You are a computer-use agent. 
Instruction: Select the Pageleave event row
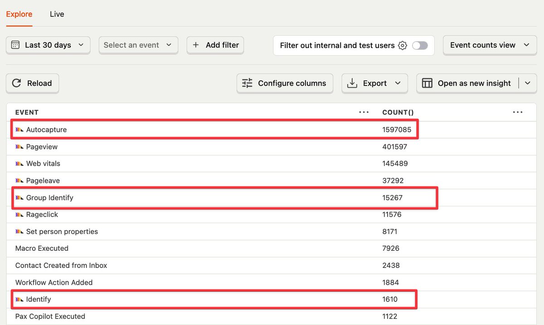pyautogui.click(x=272, y=181)
